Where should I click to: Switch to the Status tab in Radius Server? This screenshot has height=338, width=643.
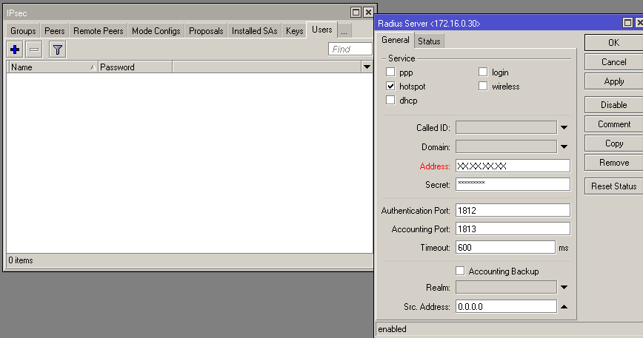pos(429,41)
